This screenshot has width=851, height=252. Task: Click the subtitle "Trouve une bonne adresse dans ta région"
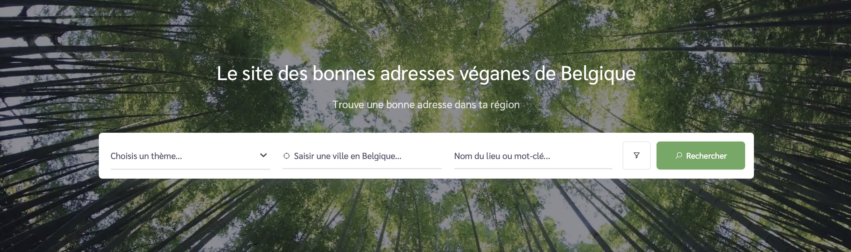point(426,105)
